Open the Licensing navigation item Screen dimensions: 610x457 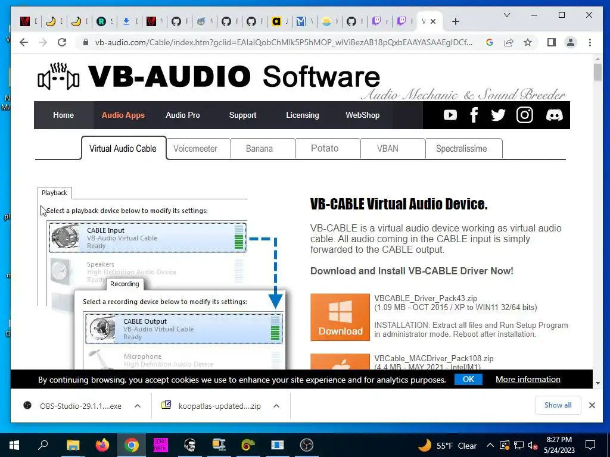click(x=302, y=115)
